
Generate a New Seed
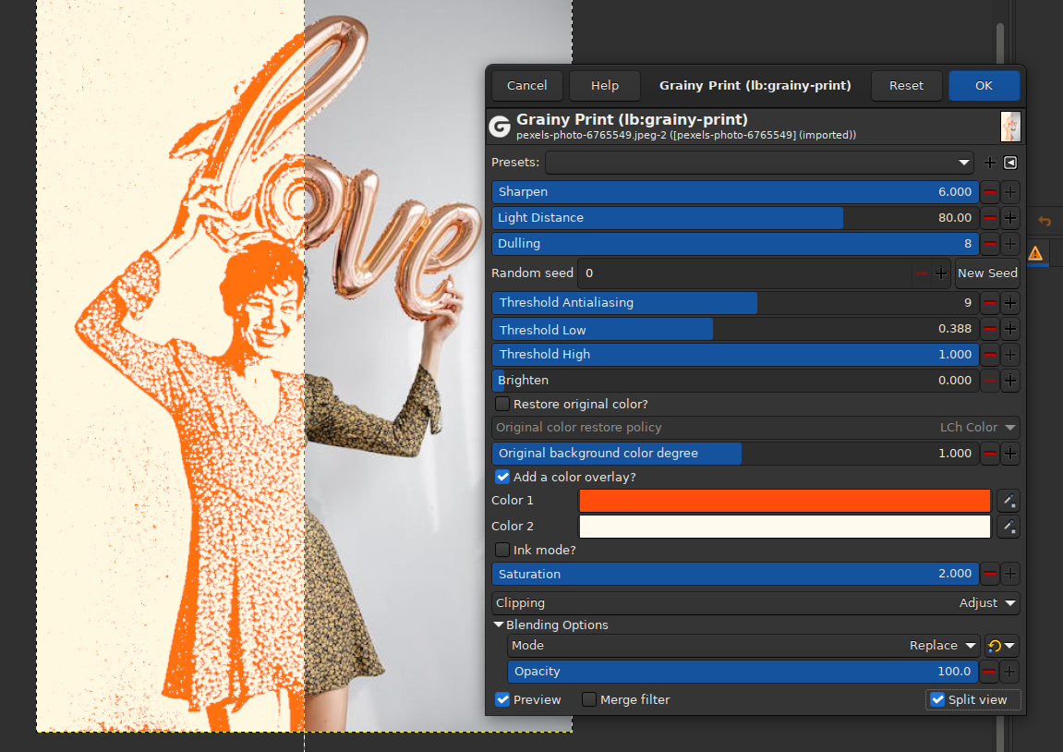point(987,273)
